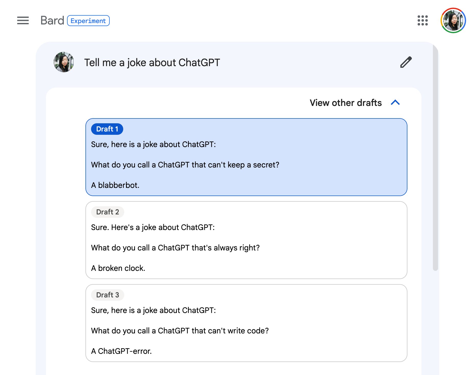Click the broken clock punchline text
This screenshot has width=475, height=375.
point(118,268)
